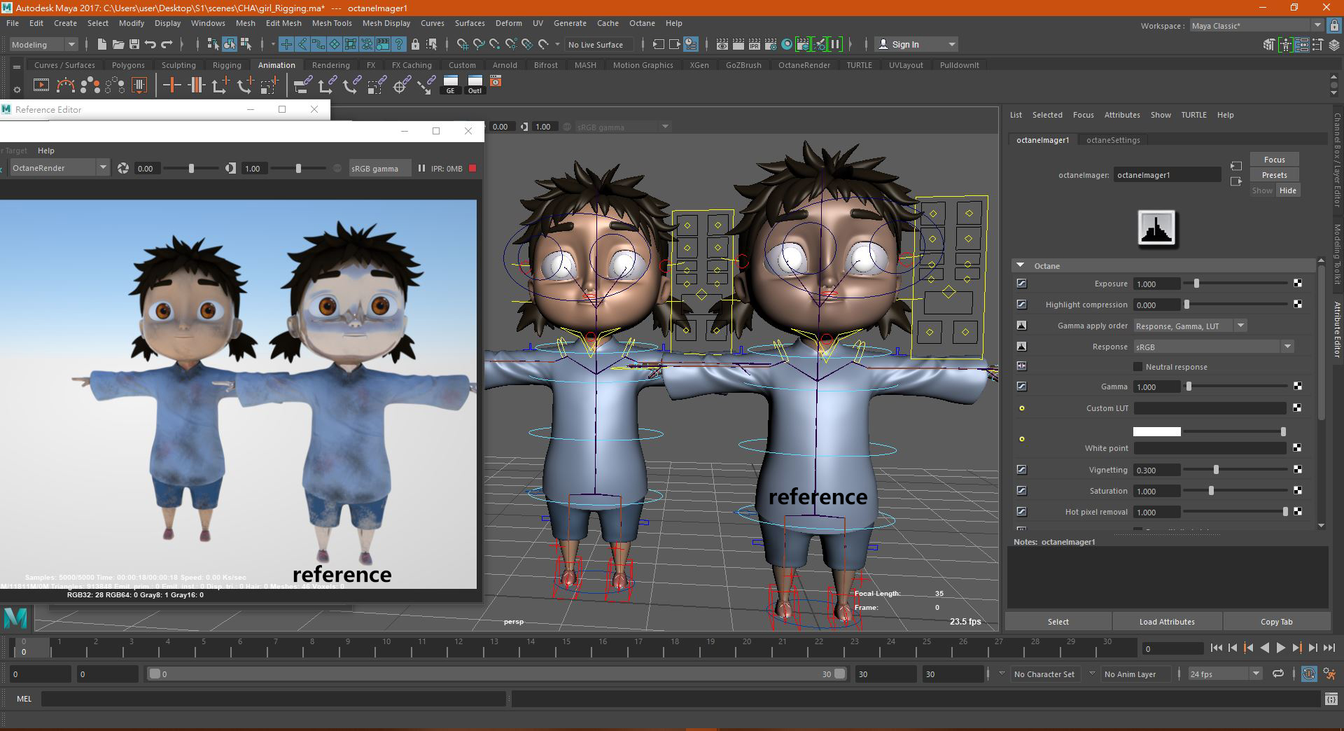Click the Presets button
The height and width of the screenshot is (731, 1344).
[1274, 175]
